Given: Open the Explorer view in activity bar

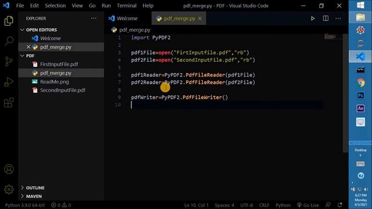Looking at the screenshot, I should pyautogui.click(x=9, y=21).
